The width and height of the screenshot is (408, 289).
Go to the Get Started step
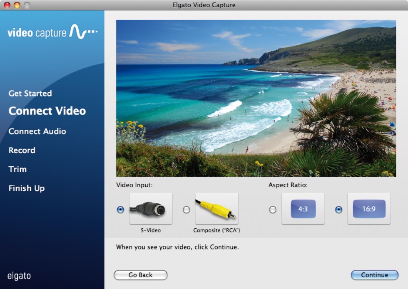[30, 93]
